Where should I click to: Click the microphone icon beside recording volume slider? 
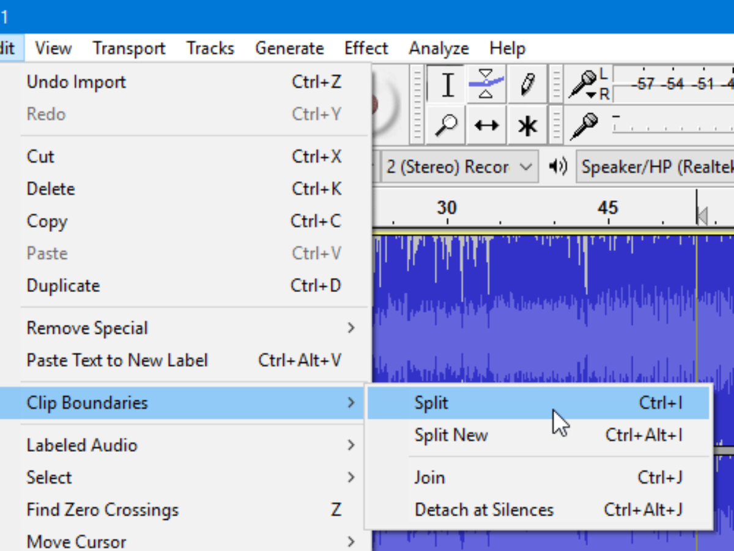tap(584, 126)
